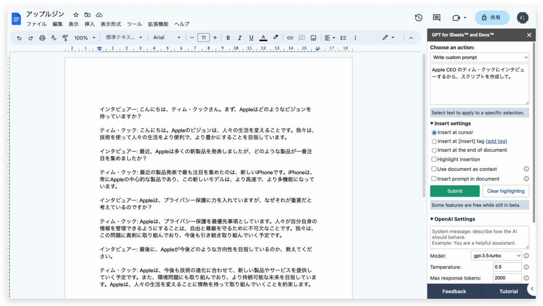Print the document
This screenshot has width=543, height=306.
click(x=42, y=38)
